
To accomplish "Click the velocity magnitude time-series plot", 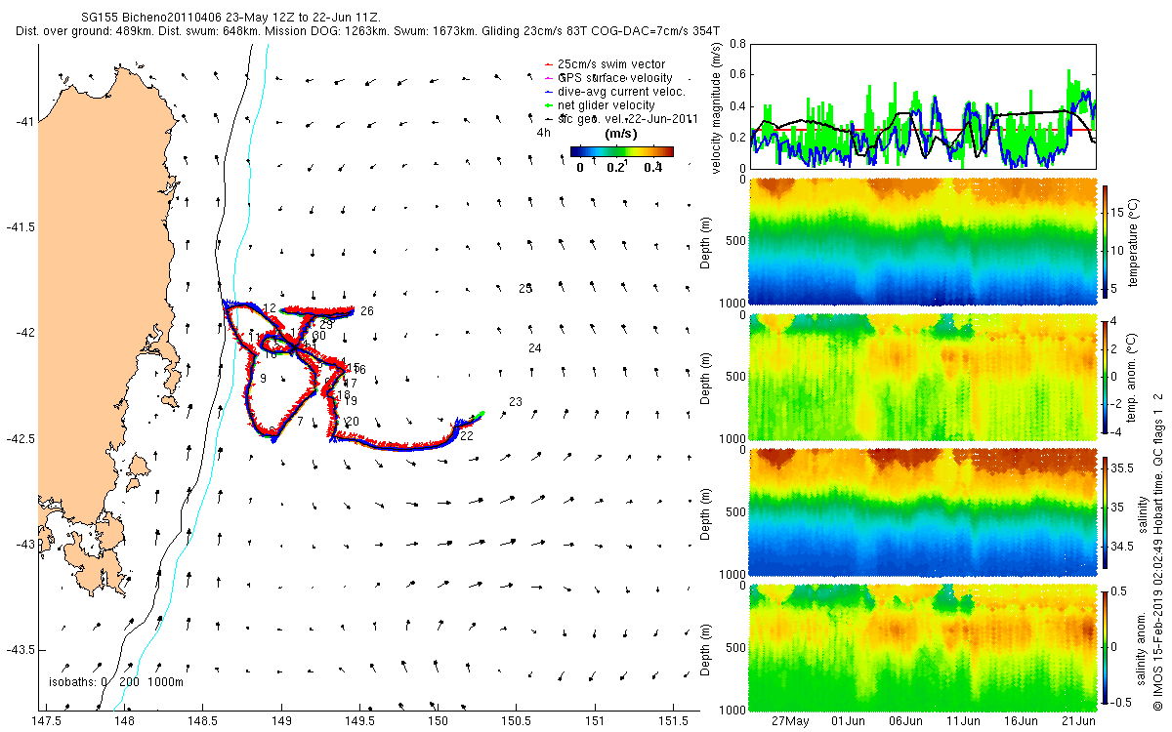I will point(922,105).
